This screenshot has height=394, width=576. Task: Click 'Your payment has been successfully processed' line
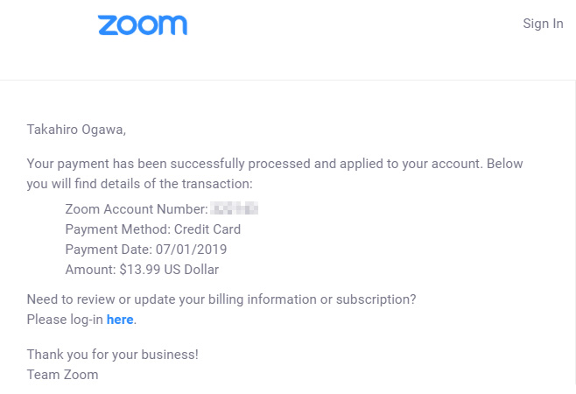coord(175,164)
